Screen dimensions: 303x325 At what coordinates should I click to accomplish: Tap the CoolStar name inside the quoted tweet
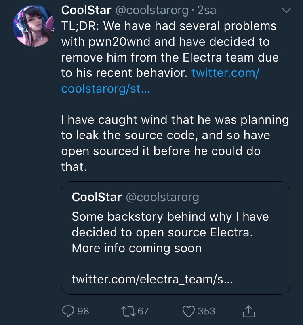[97, 197]
